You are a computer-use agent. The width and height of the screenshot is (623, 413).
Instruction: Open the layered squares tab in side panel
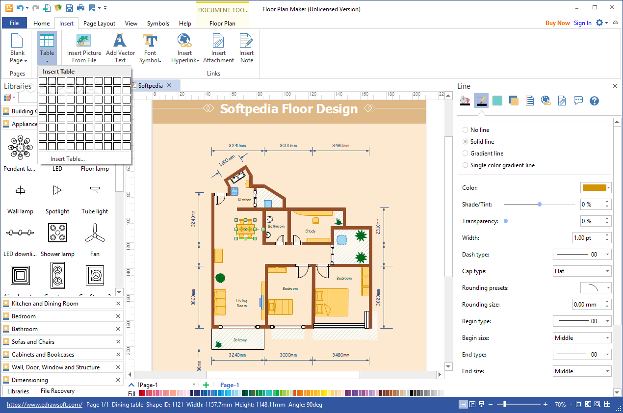(514, 101)
